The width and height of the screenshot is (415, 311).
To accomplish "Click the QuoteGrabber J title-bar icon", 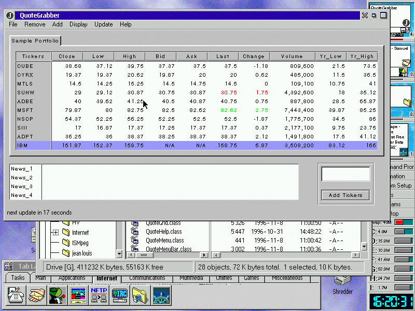I will tap(10, 16).
